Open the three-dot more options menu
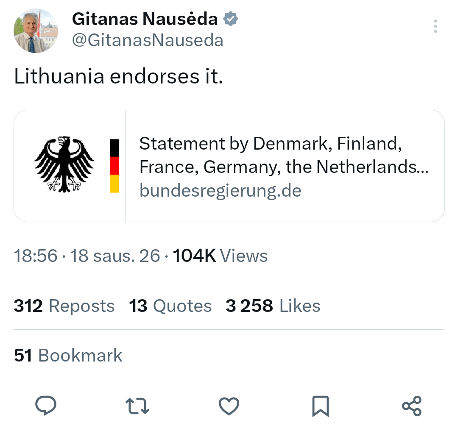The width and height of the screenshot is (458, 434). [435, 26]
